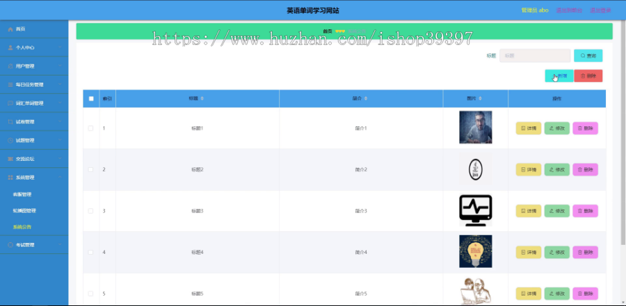The height and width of the screenshot is (306, 626).
Task: Click the 查询 search button
Action: 588,56
